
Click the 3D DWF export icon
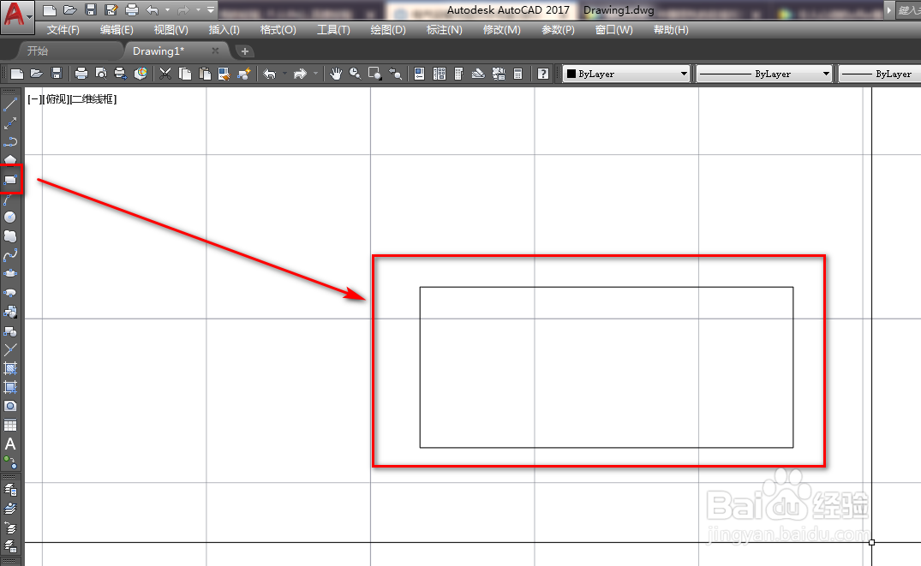141,74
